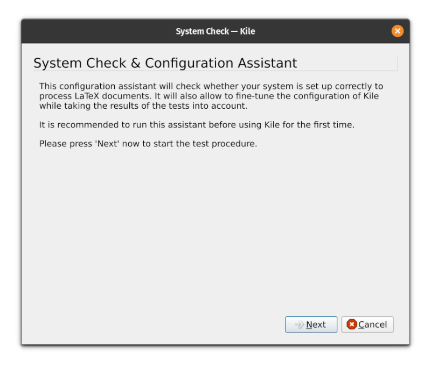Click the arrow icon on the Next button

point(300,324)
